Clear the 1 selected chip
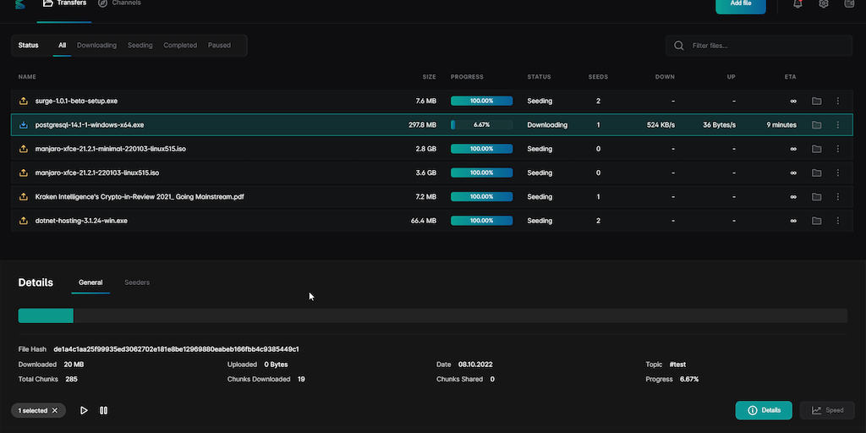This screenshot has width=866, height=433. pos(55,410)
